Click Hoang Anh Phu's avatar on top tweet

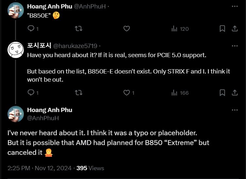pyautogui.click(x=16, y=10)
